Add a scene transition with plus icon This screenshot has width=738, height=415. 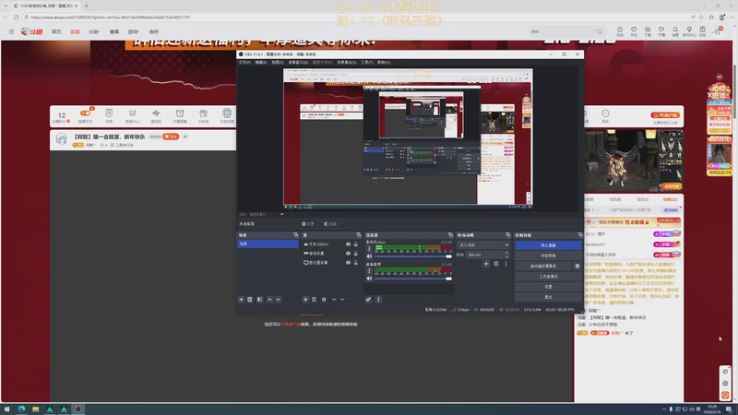pyautogui.click(x=486, y=264)
